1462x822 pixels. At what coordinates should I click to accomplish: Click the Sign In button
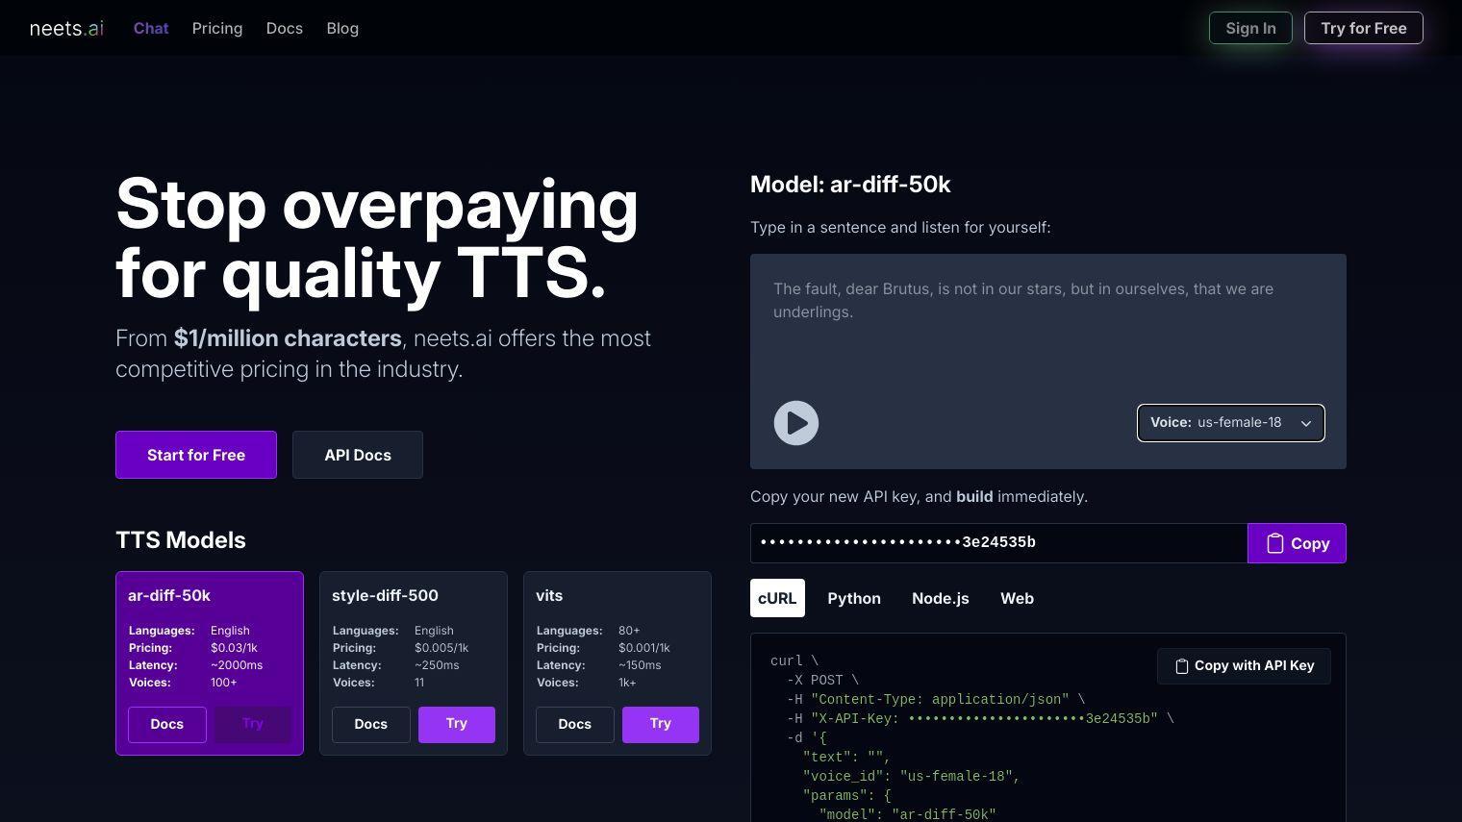pos(1250,28)
